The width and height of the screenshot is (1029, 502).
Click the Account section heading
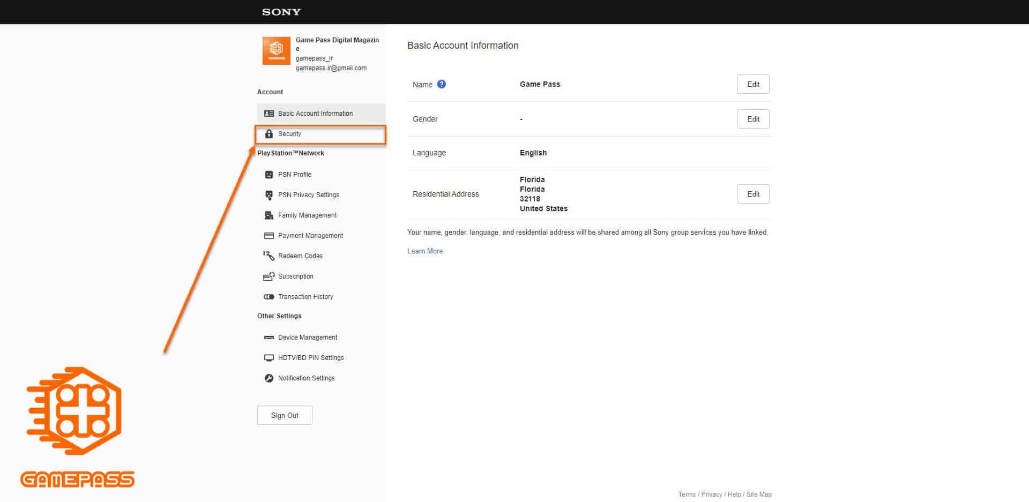coord(270,92)
